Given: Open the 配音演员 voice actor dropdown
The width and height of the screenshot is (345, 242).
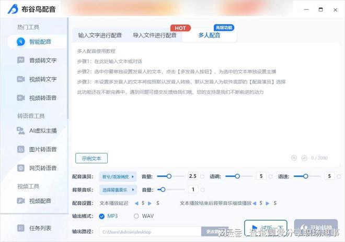Looking at the screenshot, I should tap(118, 177).
